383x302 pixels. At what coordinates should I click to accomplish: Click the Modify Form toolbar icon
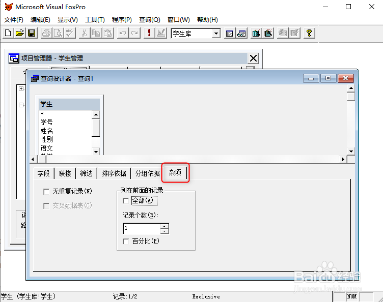(x=161, y=33)
